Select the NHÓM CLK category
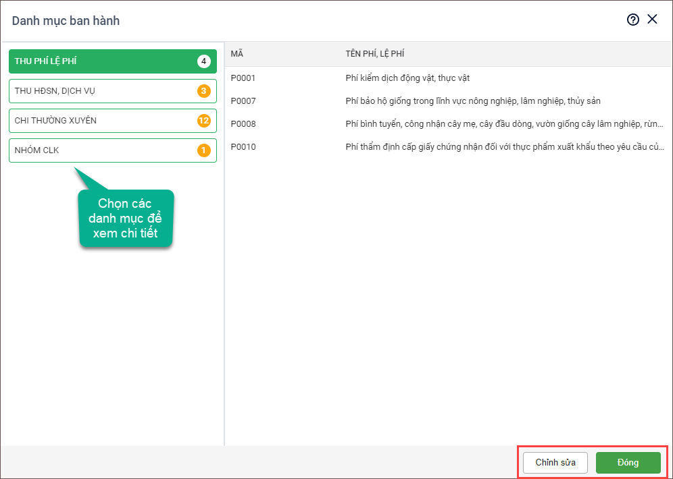The image size is (673, 479). 101,150
